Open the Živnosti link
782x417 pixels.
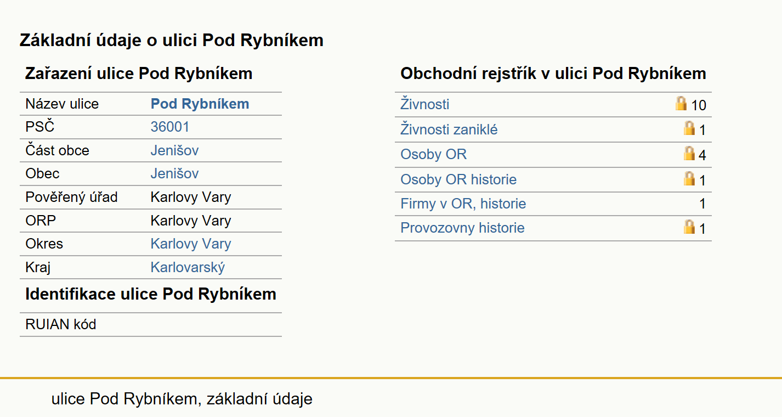pos(425,104)
